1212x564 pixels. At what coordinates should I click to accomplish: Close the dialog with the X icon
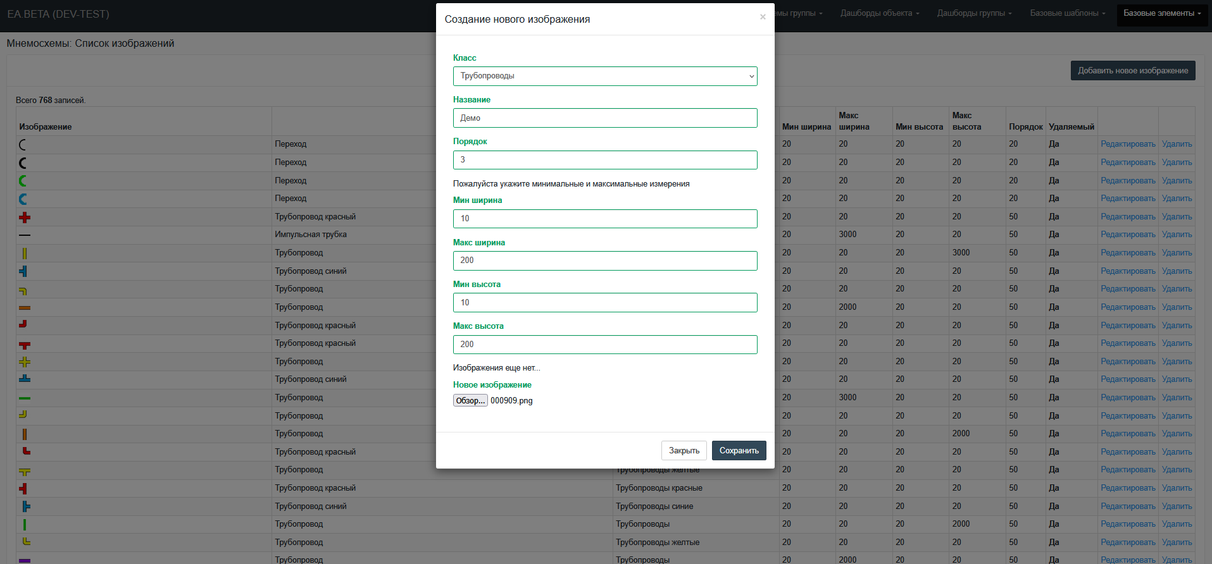[763, 17]
